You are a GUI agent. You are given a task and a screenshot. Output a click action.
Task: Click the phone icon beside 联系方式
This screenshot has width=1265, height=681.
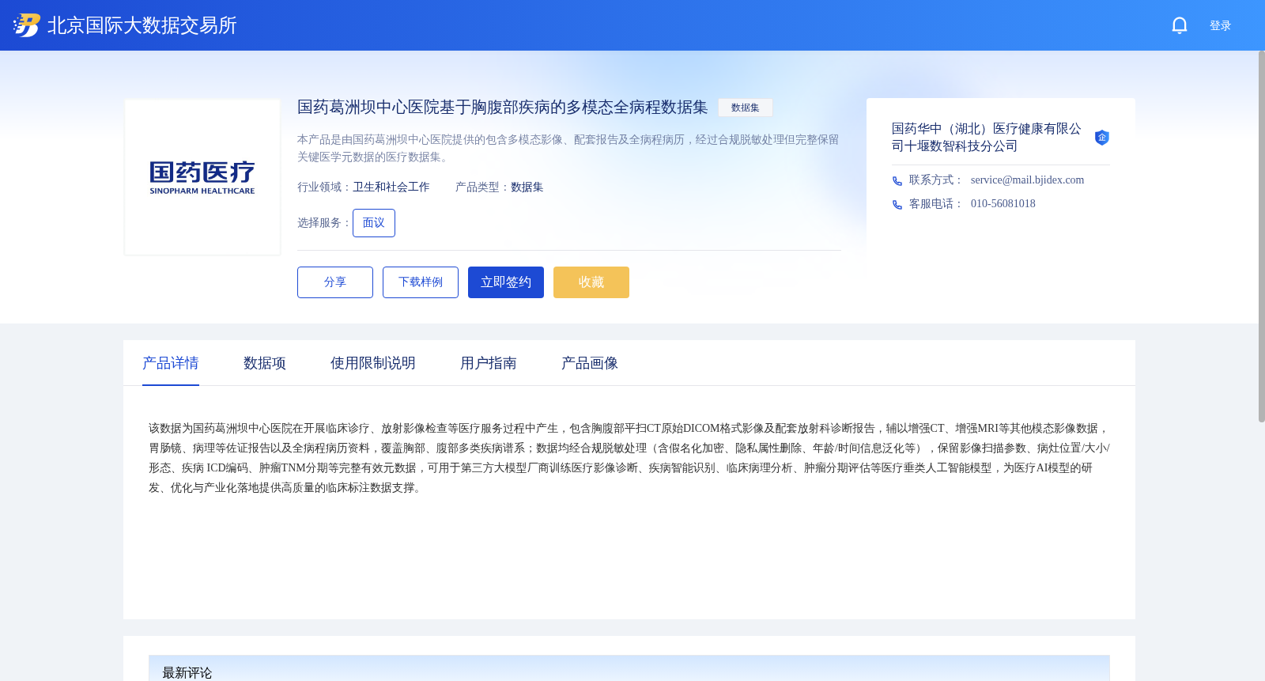[x=897, y=181]
